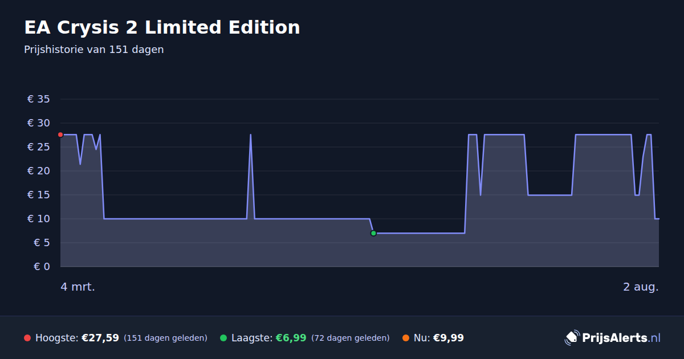
Task: Click the Prijshistorie van 151 dagen subtitle
Action: (94, 50)
